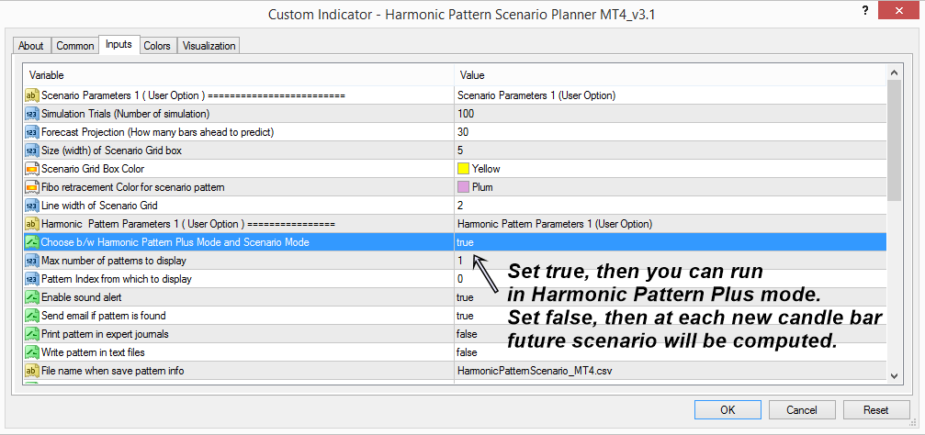Select the Scenario Grid Box Color label

pyautogui.click(x=93, y=169)
